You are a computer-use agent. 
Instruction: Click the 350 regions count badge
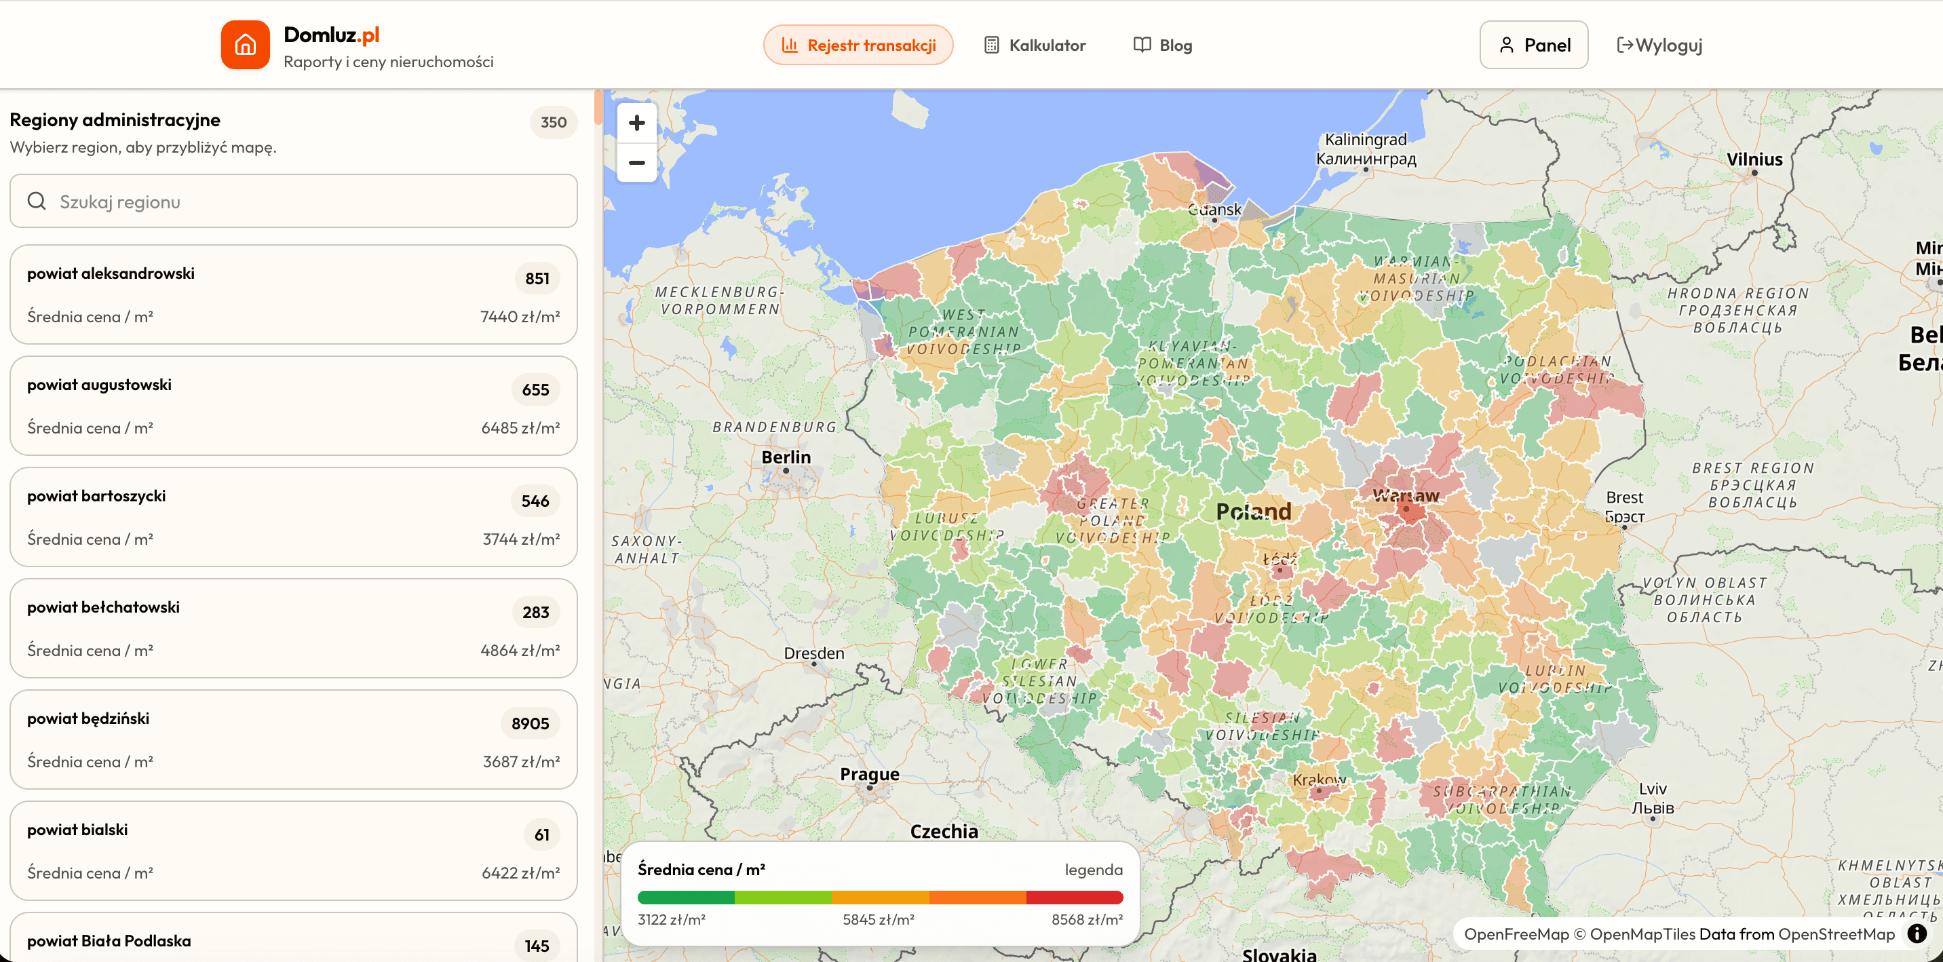point(553,122)
